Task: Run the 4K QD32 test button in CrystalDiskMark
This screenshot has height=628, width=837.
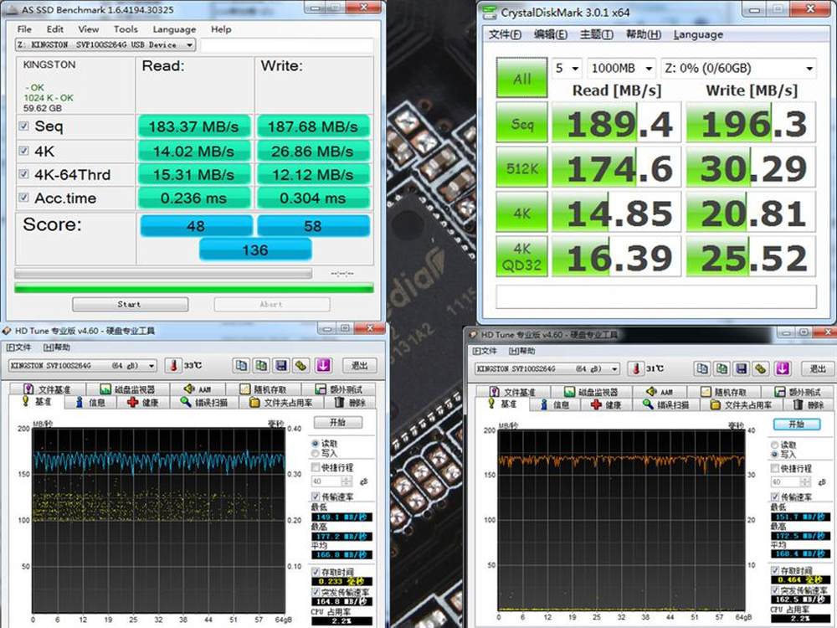Action: pyautogui.click(x=521, y=257)
